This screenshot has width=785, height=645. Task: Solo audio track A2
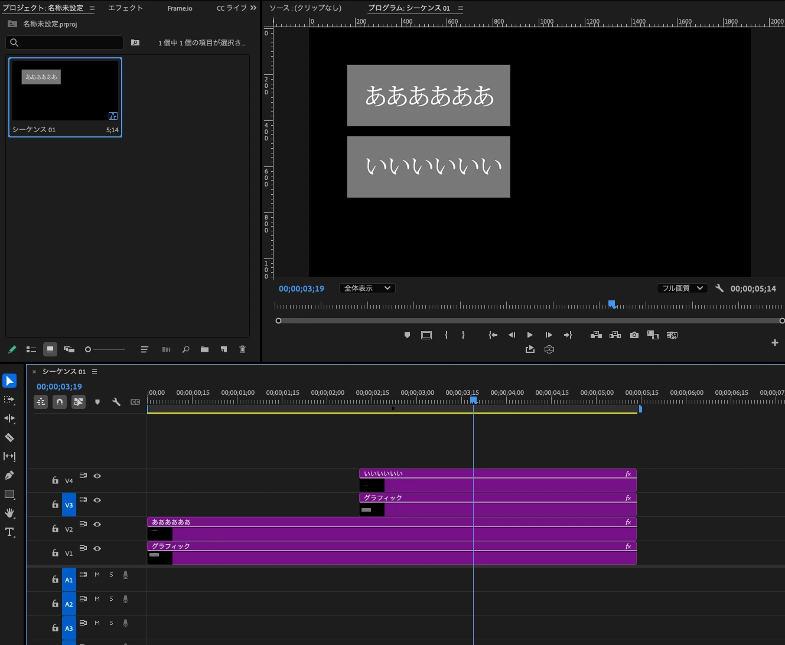pyautogui.click(x=111, y=599)
